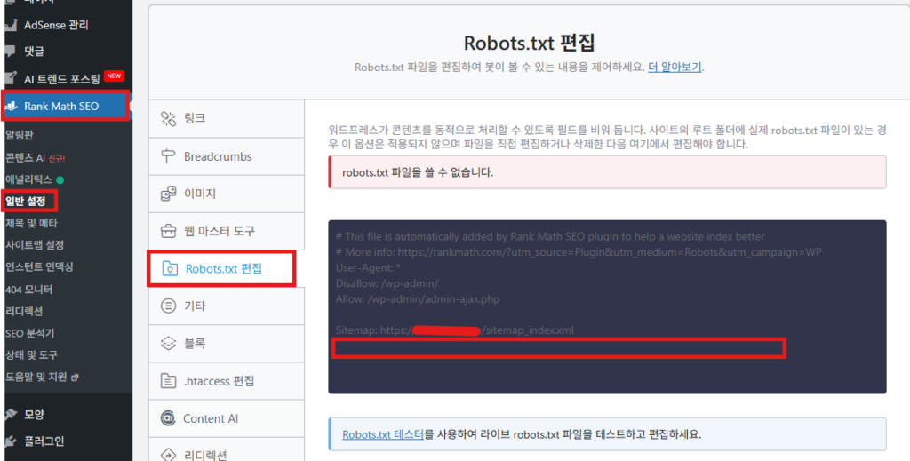
Task: Open 도움말 및 지원 submenu item
Action: [36, 377]
